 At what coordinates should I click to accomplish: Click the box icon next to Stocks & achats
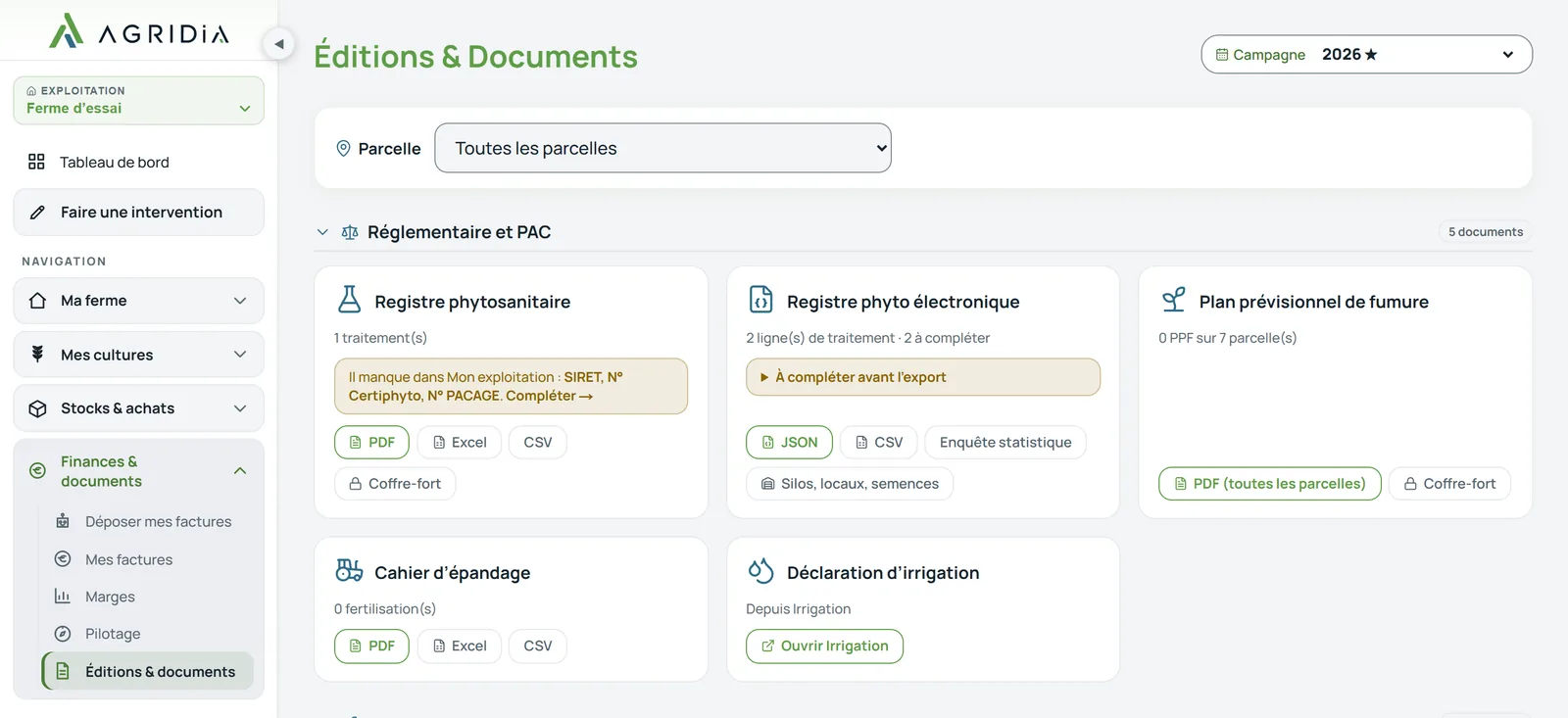37,408
